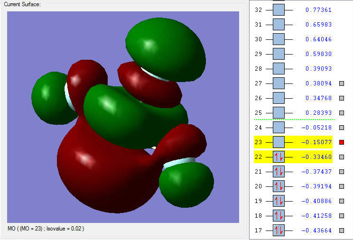353x240 pixels.
Task: Select the gray square marker beside -0.40886
Action: point(342,201)
